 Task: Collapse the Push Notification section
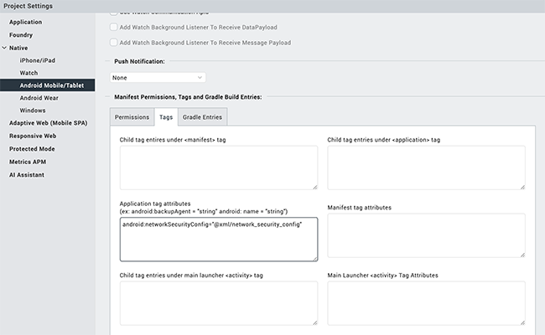pyautogui.click(x=106, y=62)
